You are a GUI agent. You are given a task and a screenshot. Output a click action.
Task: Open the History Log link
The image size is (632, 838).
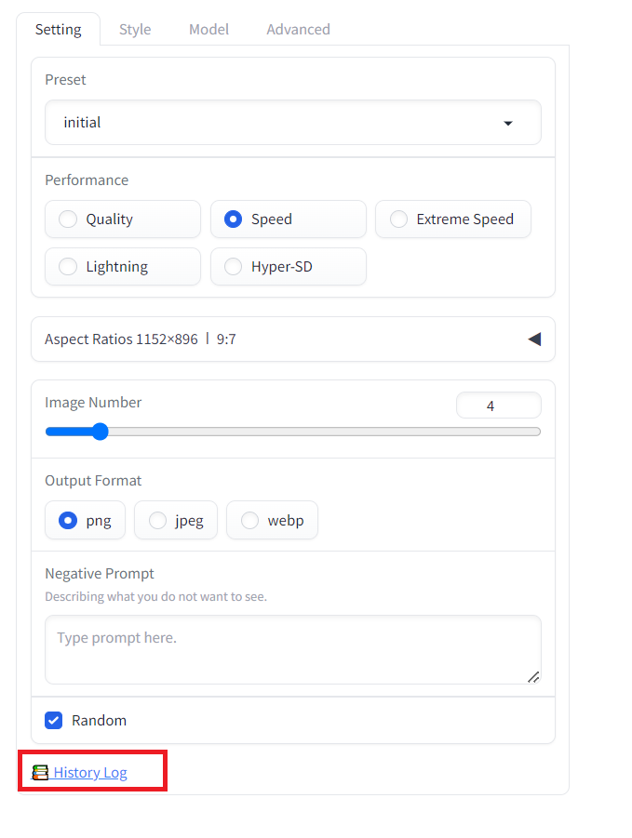point(90,772)
